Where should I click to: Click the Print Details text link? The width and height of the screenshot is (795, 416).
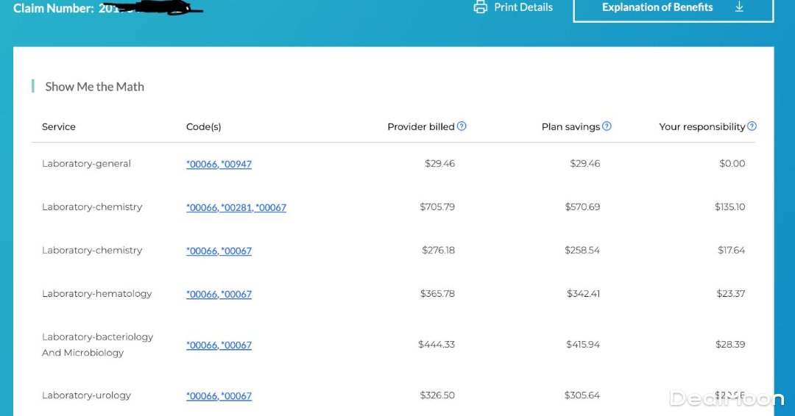523,7
